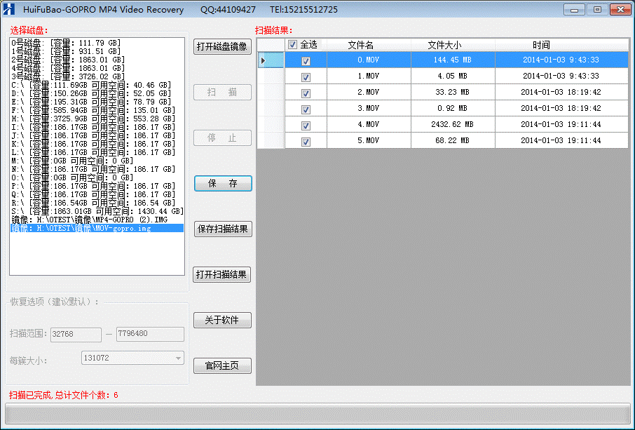The width and height of the screenshot is (635, 430).
Task: Open the 每簇大小 cluster size dropdown
Action: (133, 358)
